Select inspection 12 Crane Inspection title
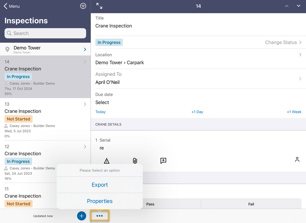 pos(23,153)
